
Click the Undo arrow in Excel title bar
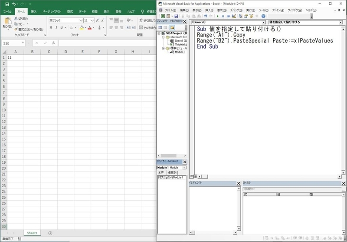click(x=14, y=4)
